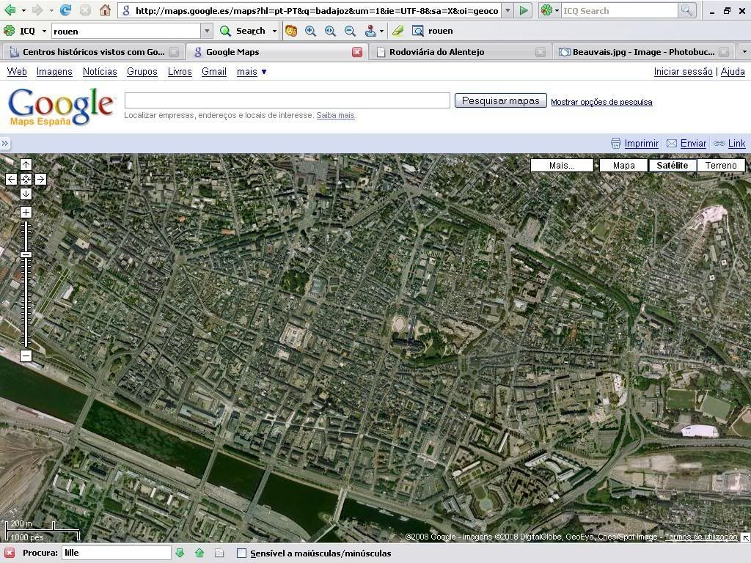This screenshot has width=751, height=563.
Task: Open the Beauvais.jpg Photobucket tab
Action: click(x=642, y=52)
